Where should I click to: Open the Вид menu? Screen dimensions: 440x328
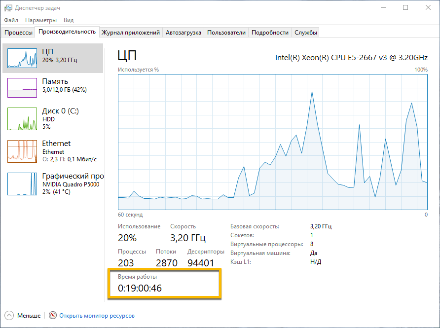click(x=69, y=20)
